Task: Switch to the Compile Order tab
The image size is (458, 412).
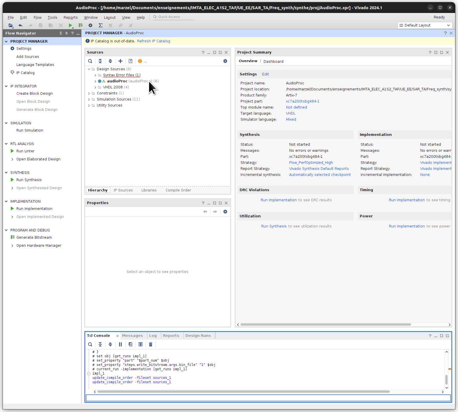Action: (178, 190)
